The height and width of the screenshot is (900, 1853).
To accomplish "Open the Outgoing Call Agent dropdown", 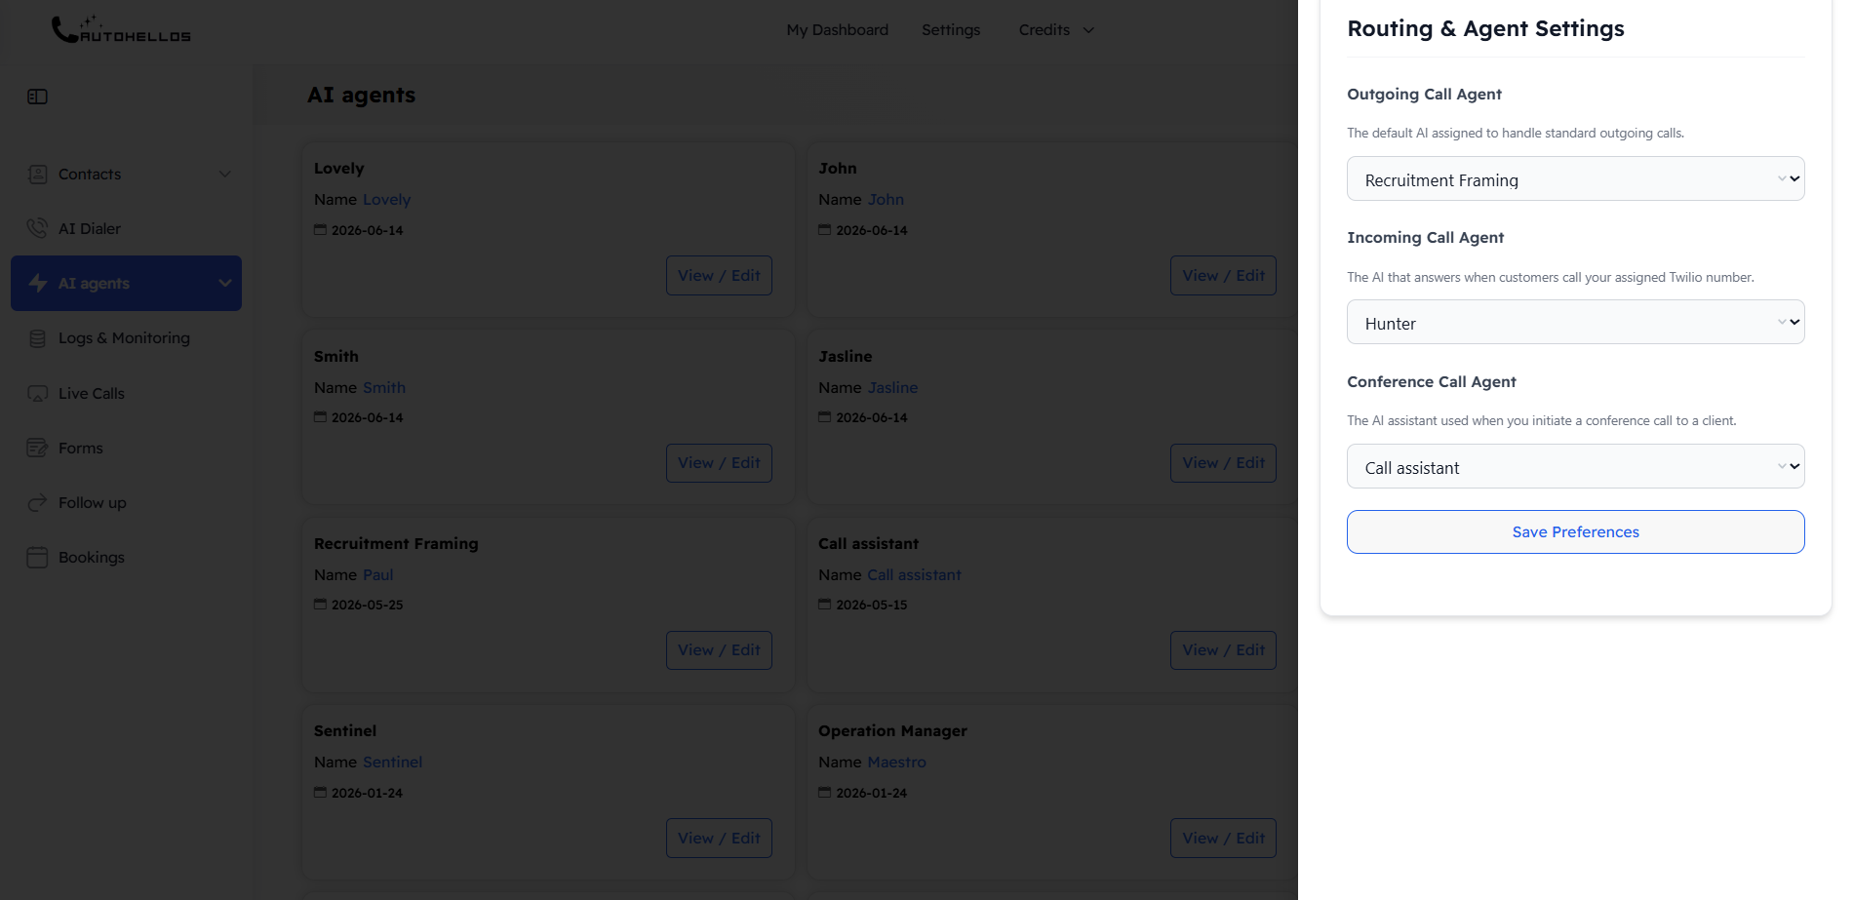I will click(1575, 178).
